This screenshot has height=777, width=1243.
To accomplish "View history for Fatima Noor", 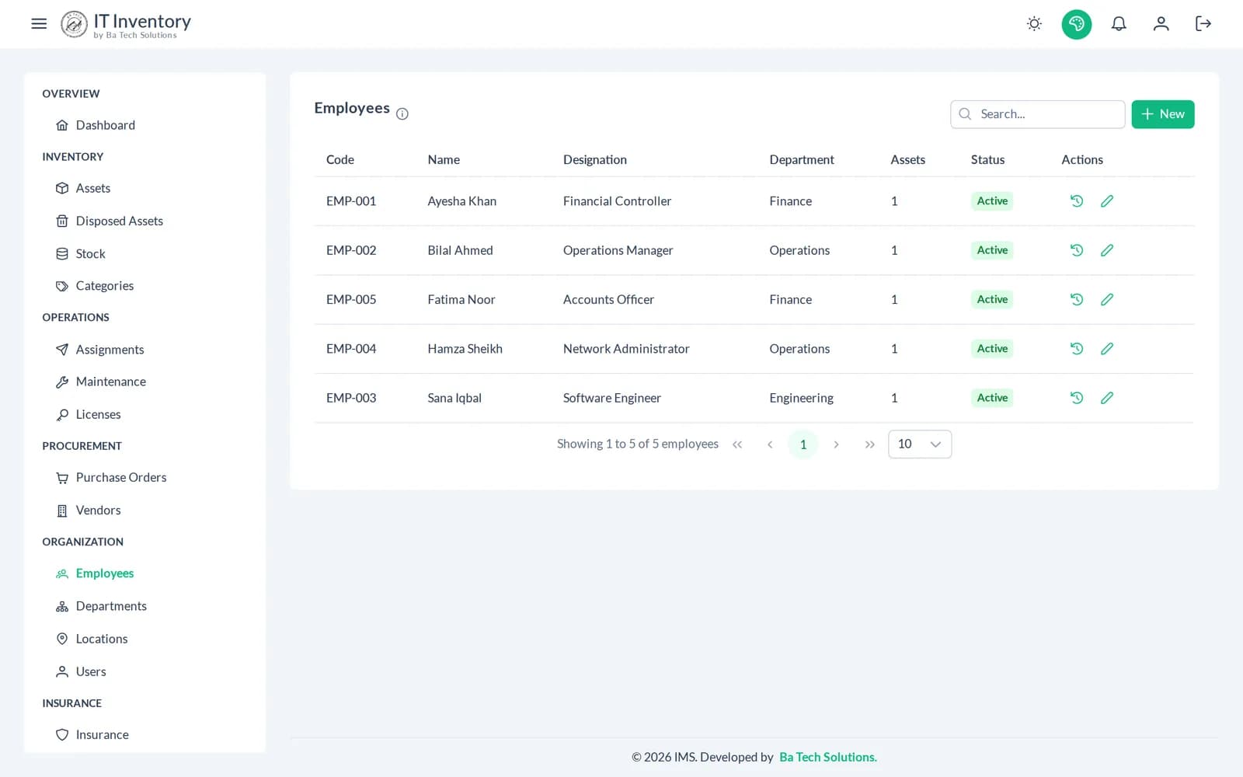I will (1077, 299).
